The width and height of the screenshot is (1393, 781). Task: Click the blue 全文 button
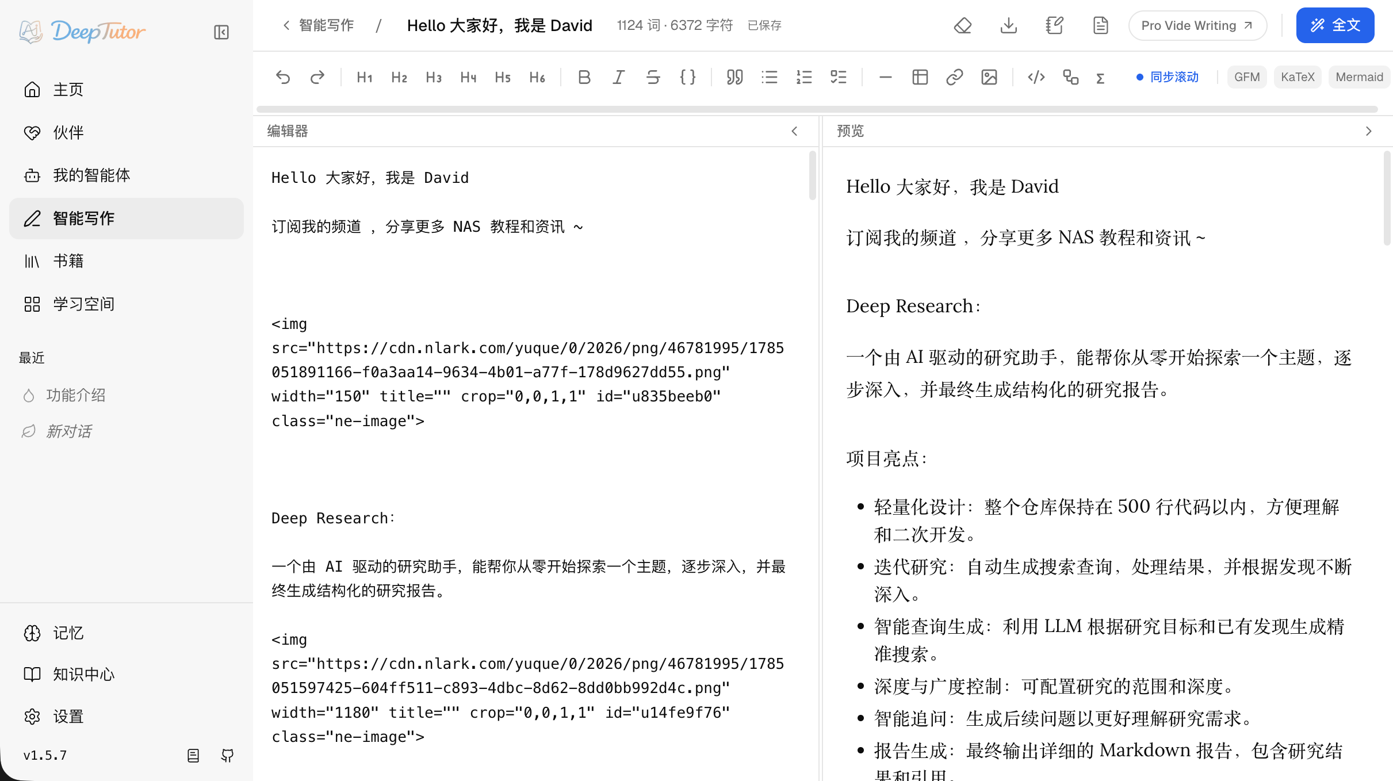pos(1335,25)
